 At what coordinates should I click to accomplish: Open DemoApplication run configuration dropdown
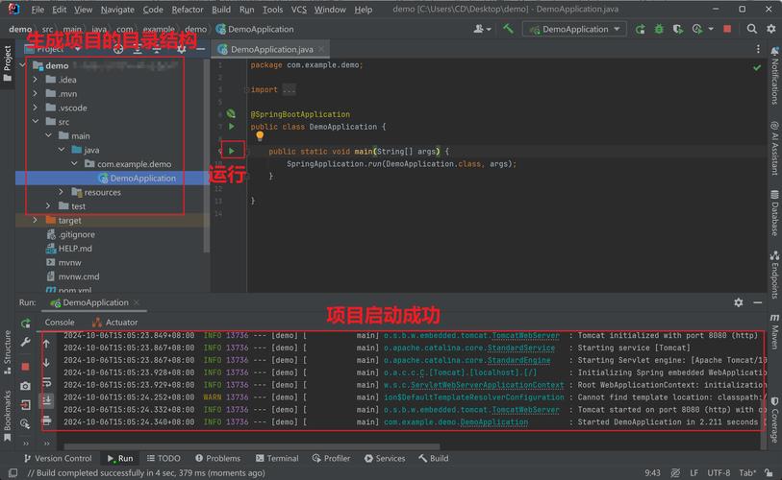click(x=575, y=30)
